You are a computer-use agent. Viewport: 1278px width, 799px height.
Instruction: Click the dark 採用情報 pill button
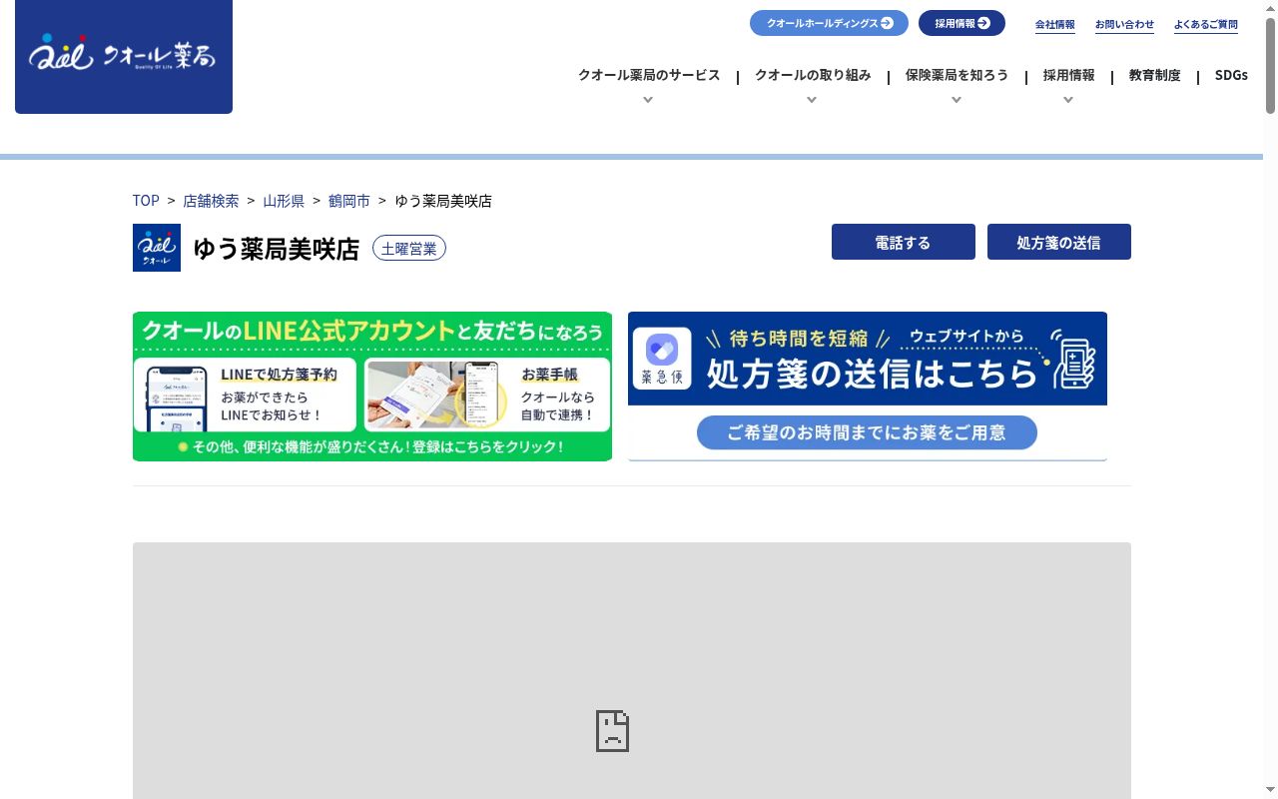(961, 23)
